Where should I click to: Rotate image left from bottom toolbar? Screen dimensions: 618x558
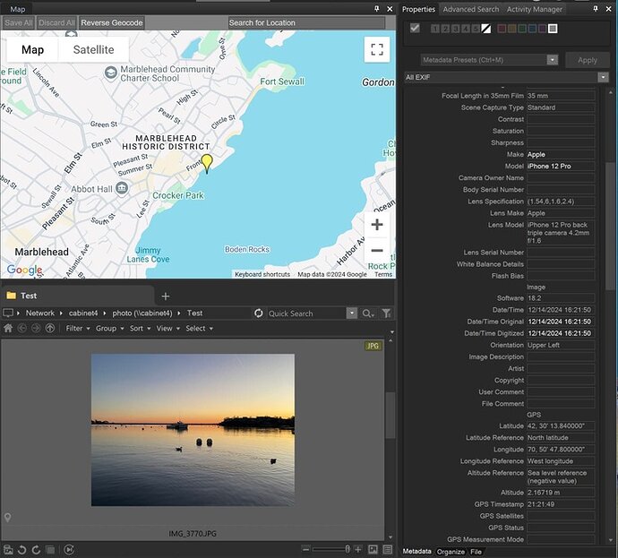(21, 549)
